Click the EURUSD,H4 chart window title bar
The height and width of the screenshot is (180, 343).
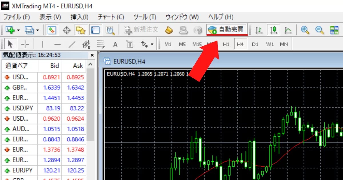(222, 61)
